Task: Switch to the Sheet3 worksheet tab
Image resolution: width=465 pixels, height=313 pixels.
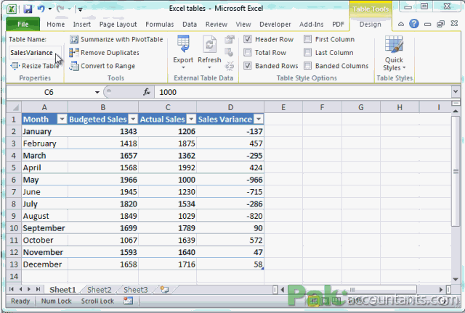Action: [x=136, y=290]
